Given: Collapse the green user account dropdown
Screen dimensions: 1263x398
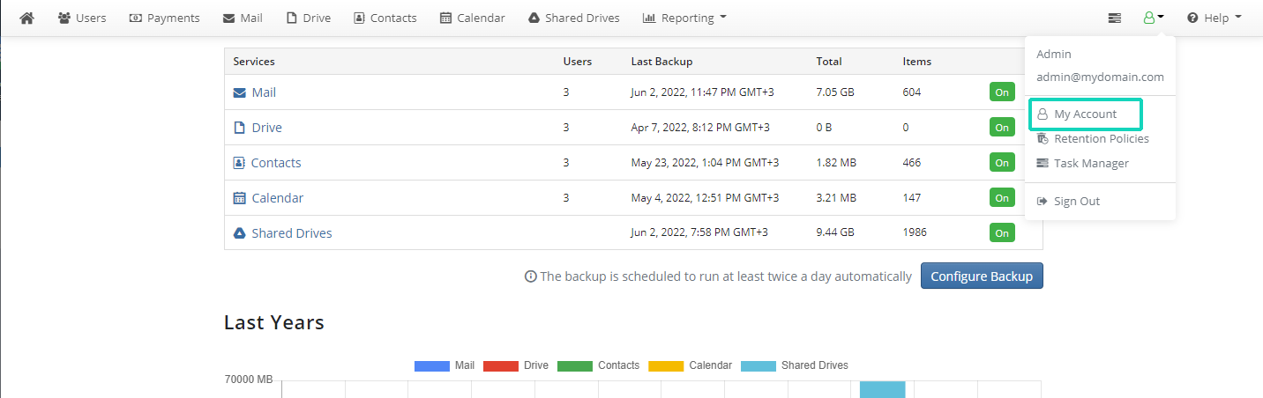Looking at the screenshot, I should point(1154,18).
